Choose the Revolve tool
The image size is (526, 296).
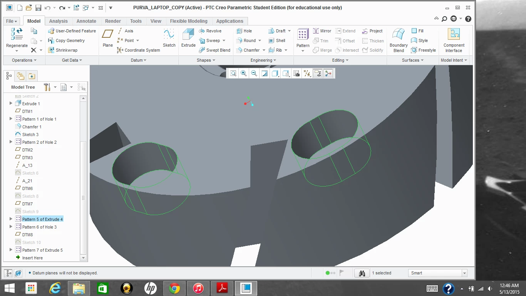pyautogui.click(x=210, y=31)
